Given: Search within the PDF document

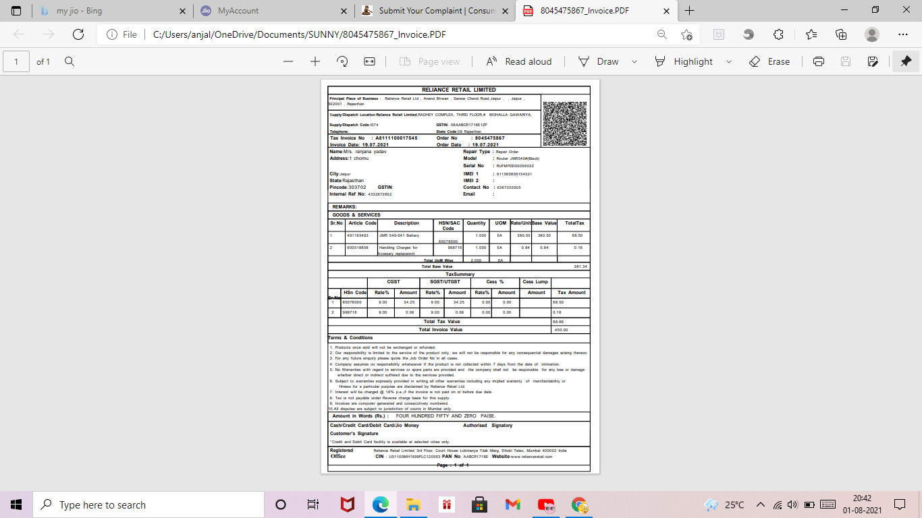Looking at the screenshot, I should tap(69, 61).
